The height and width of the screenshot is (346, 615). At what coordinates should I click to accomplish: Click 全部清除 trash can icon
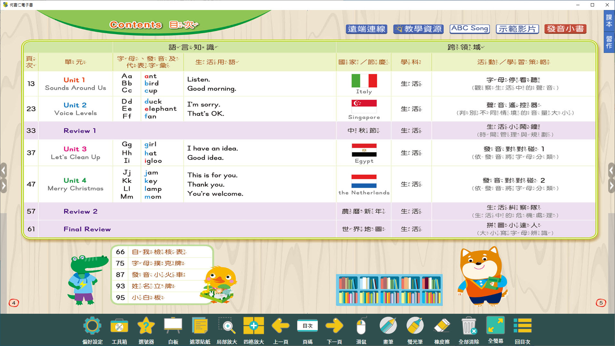469,326
